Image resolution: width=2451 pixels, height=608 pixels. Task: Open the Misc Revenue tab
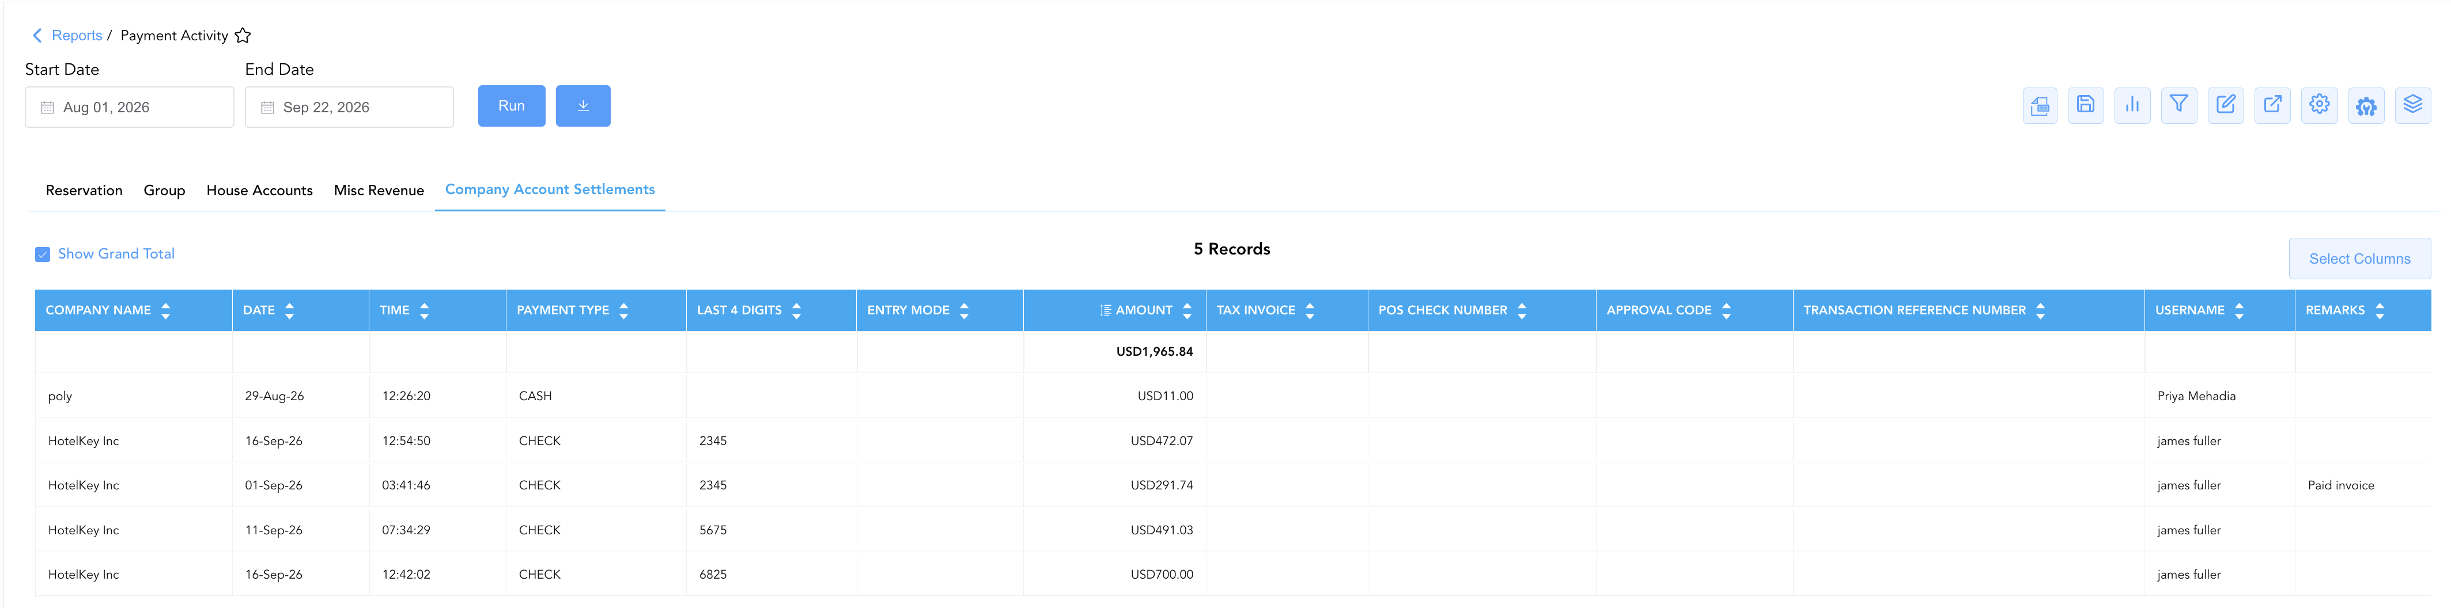click(x=379, y=191)
